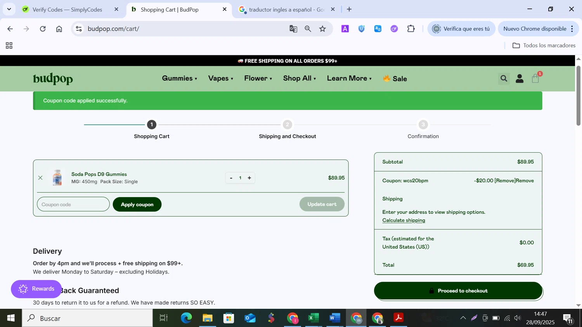Image resolution: width=582 pixels, height=327 pixels.
Task: Translate this page icon
Action: [x=293, y=29]
